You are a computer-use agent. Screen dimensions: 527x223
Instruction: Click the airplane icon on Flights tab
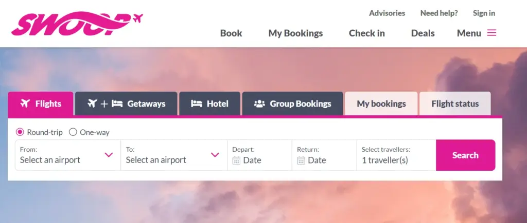(x=25, y=104)
